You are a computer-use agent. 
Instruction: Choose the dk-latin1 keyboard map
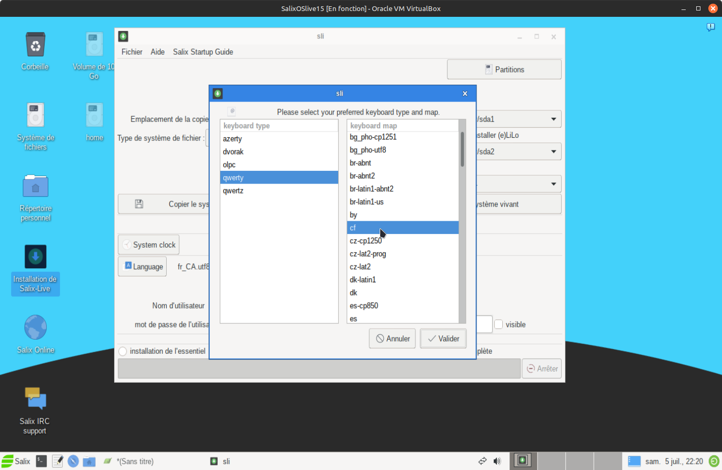point(363,280)
